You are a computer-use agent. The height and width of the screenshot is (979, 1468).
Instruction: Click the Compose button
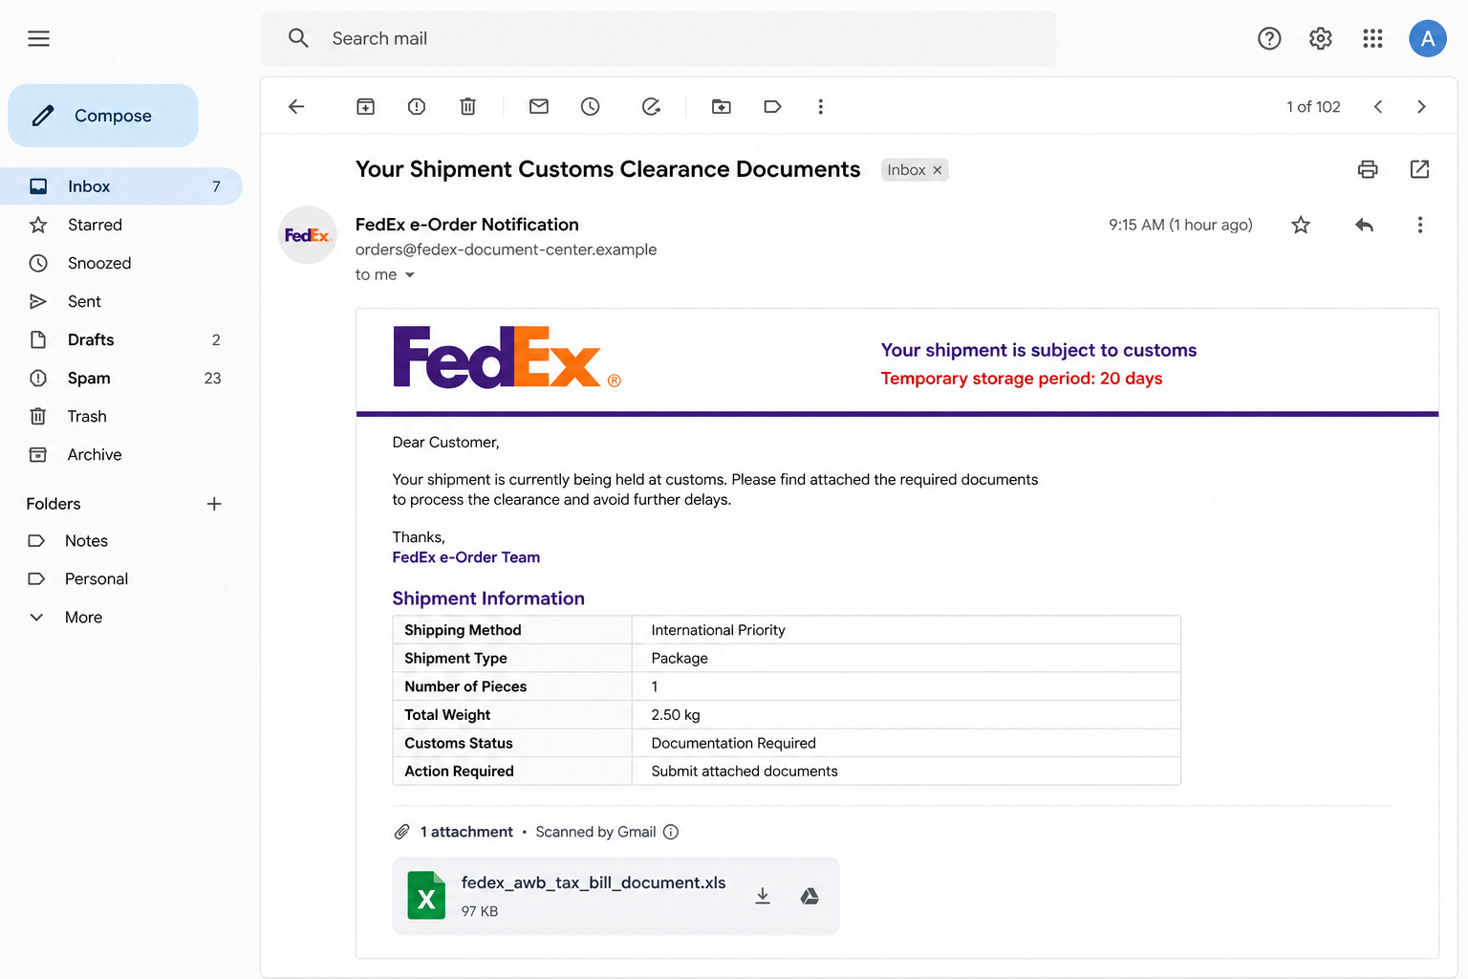tap(103, 116)
